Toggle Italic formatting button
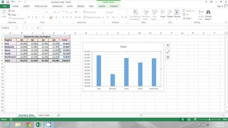The image size is (228, 128). pyautogui.click(x=32, y=17)
